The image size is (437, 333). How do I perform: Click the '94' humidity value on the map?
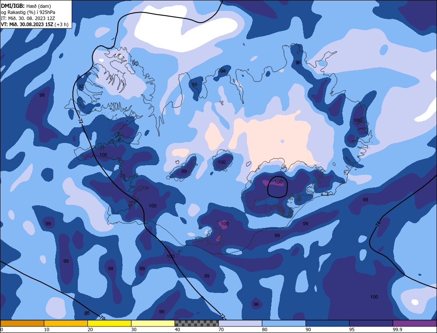(223, 71)
